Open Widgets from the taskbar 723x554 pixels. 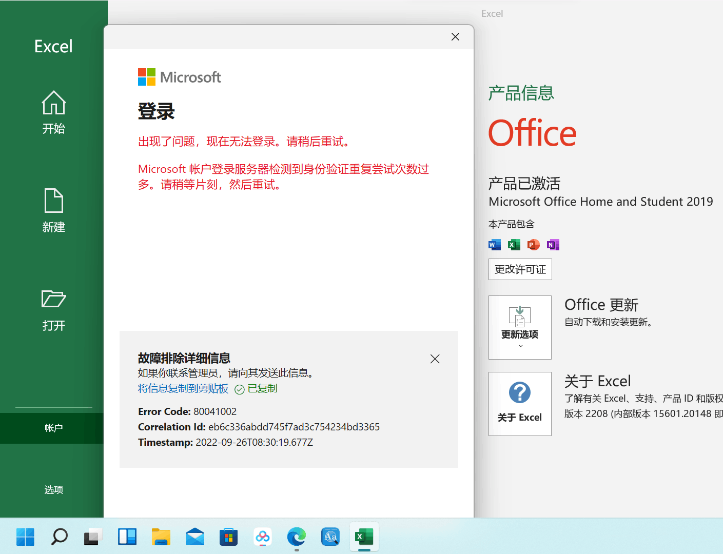127,537
